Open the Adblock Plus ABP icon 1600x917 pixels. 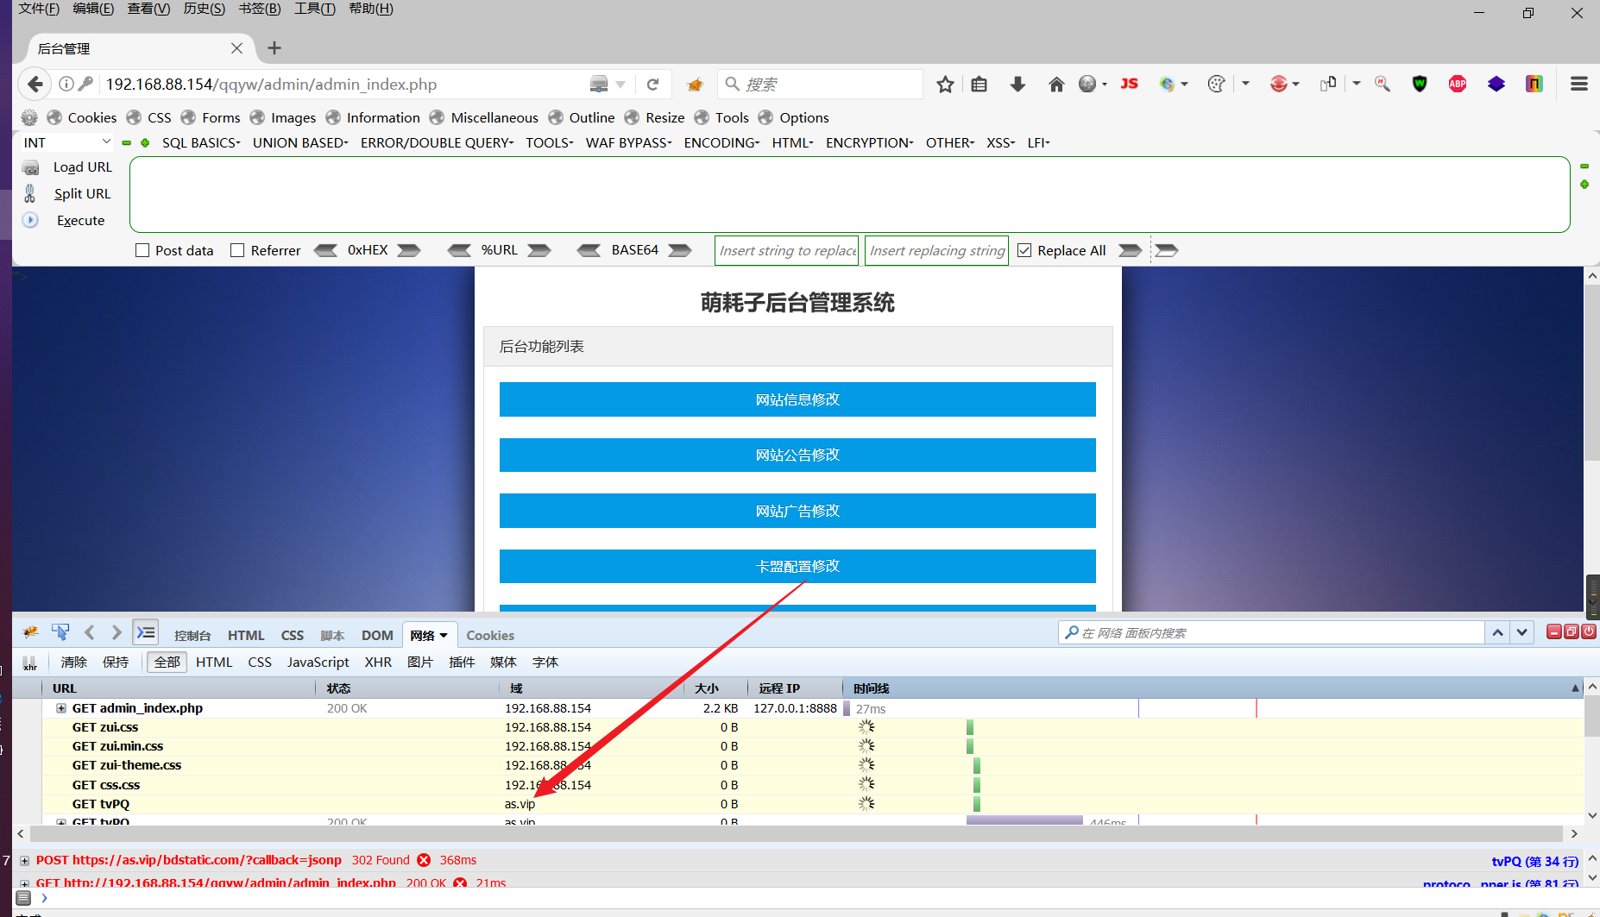[x=1458, y=84]
